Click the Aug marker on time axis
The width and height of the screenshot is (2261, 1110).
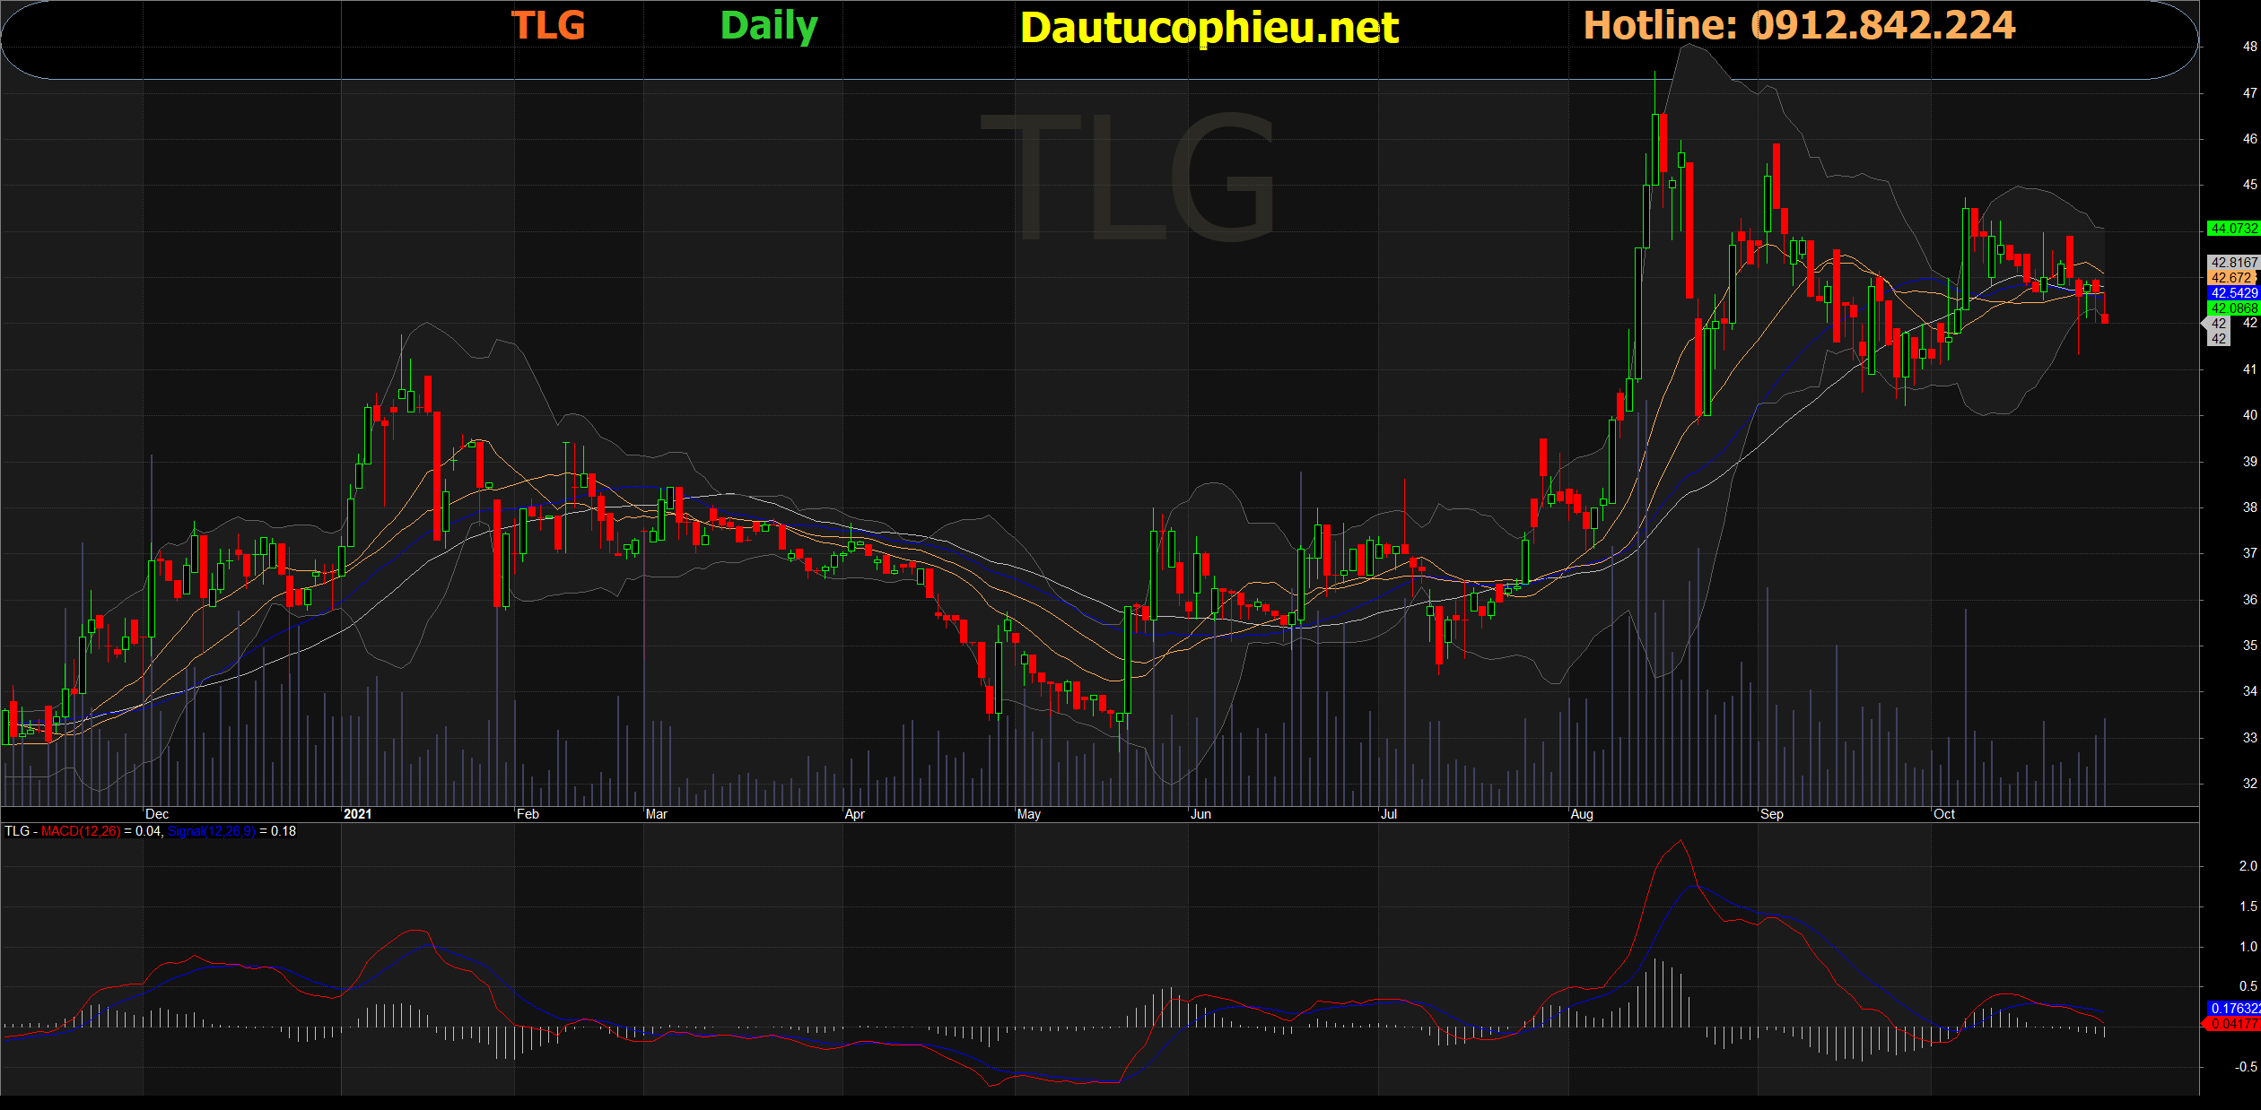1582,814
